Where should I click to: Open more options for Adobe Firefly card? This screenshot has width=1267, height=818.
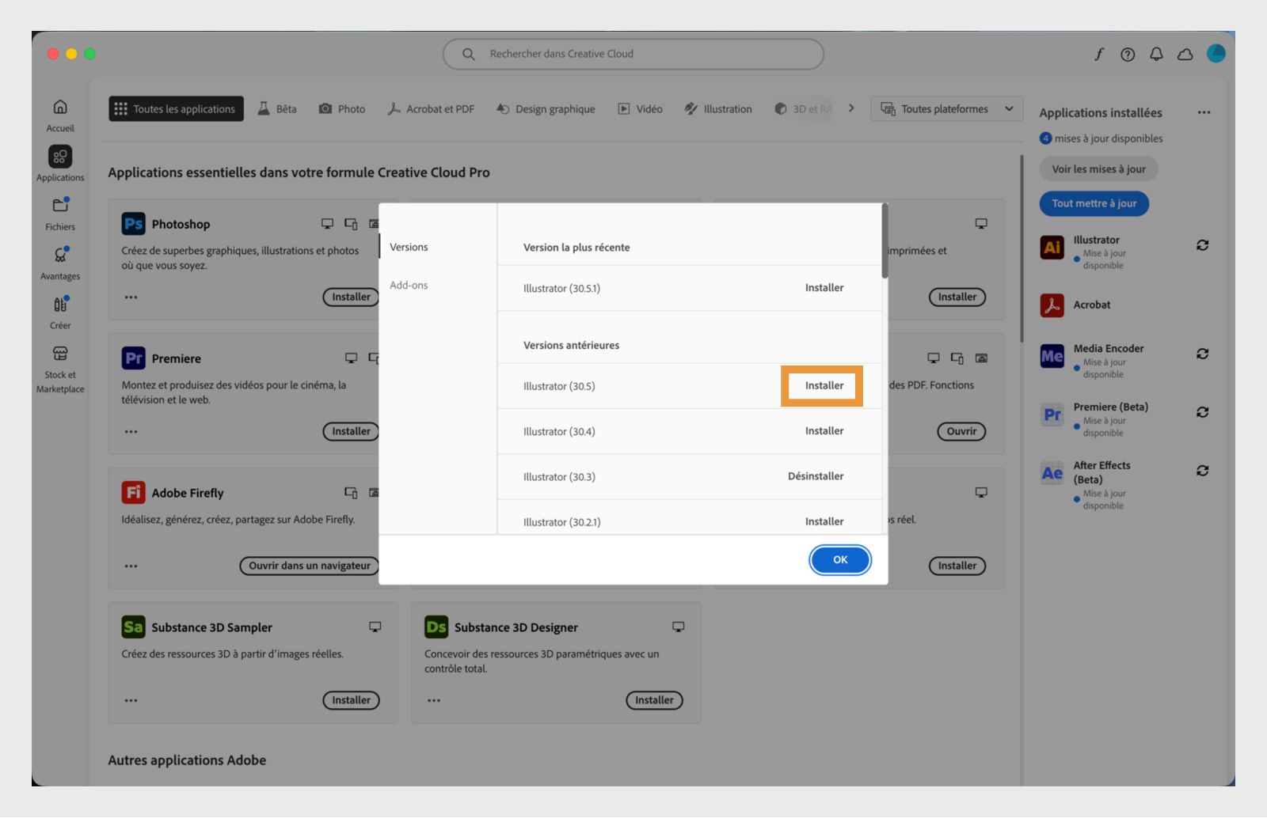click(131, 566)
